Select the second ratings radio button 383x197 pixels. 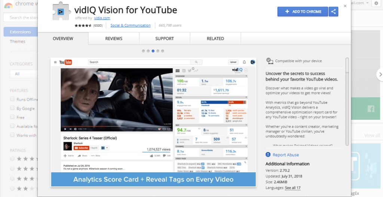pyautogui.click(x=12, y=169)
